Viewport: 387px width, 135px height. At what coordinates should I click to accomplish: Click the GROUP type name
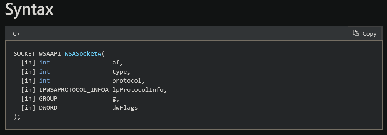48,99
